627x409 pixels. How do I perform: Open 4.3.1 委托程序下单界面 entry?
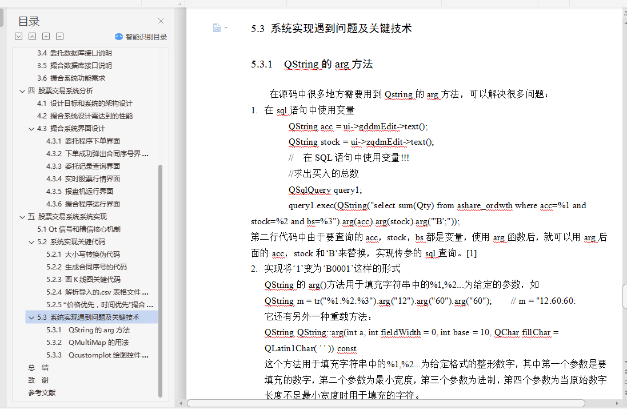pos(83,141)
